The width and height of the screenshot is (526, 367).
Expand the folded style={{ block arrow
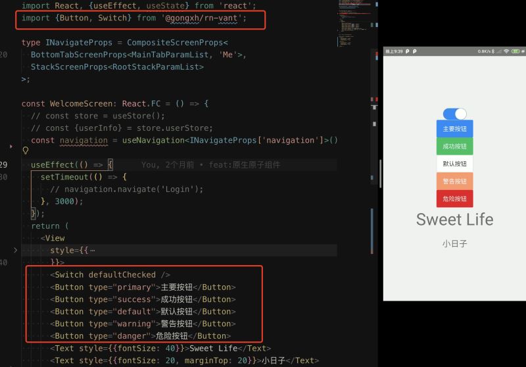pyautogui.click(x=15, y=250)
